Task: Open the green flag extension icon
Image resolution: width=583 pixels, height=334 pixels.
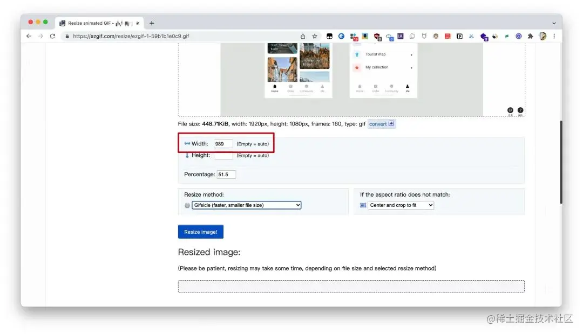Action: [507, 36]
